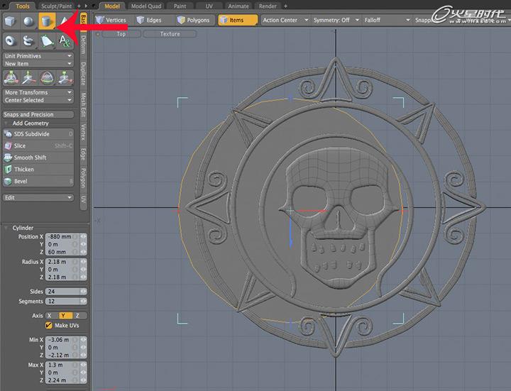Expand the More Transforms dropdown
511x391 pixels.
[38, 92]
